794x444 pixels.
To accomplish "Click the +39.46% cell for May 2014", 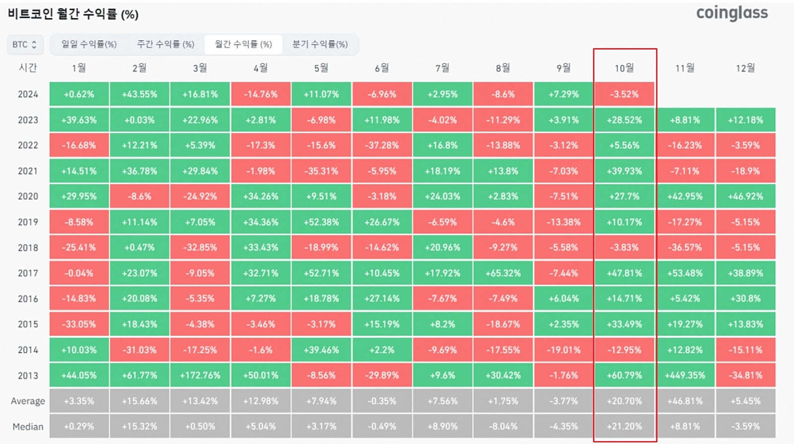I will pyautogui.click(x=321, y=350).
